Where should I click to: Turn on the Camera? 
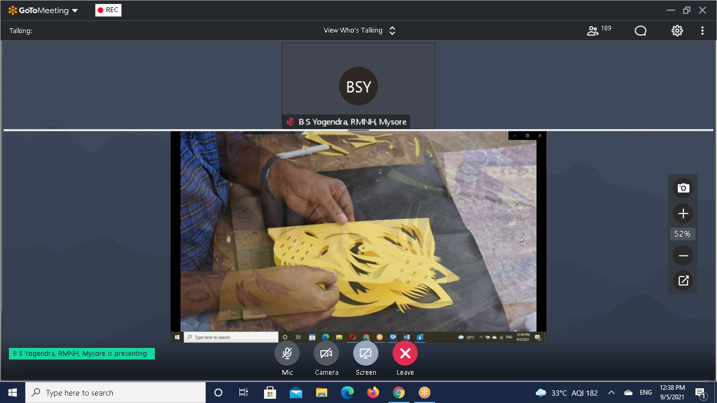[326, 354]
